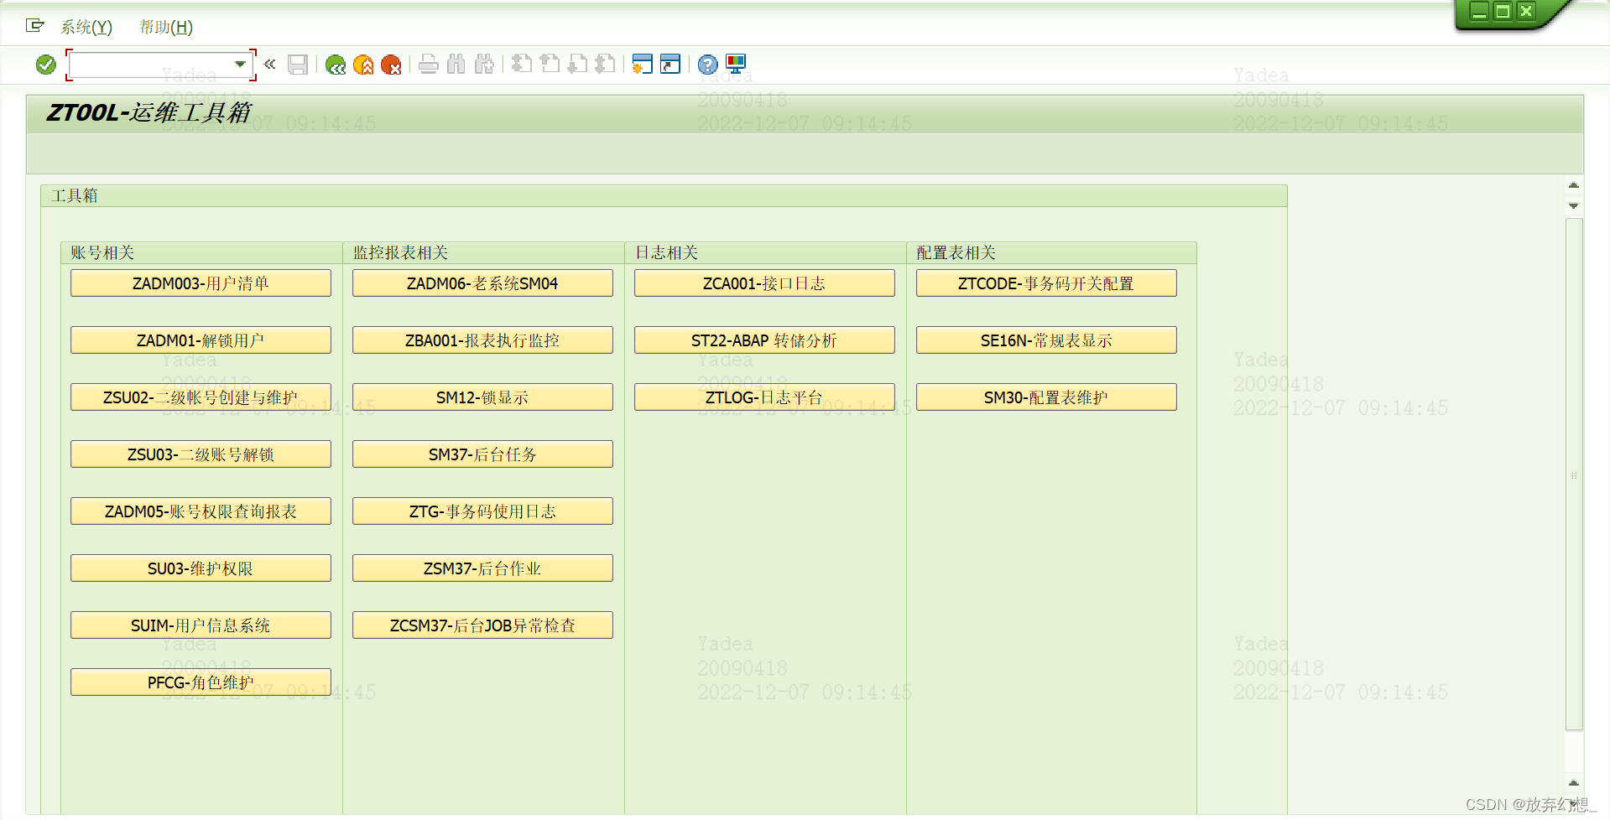Screen dimensions: 1610x820
Task: Click the vertical scrollbar down arrow
Action: 1574,205
